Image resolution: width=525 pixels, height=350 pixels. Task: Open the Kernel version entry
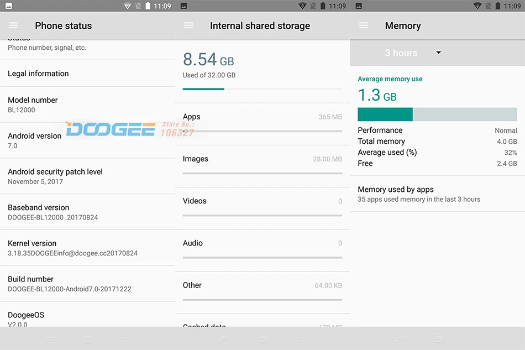click(x=87, y=248)
